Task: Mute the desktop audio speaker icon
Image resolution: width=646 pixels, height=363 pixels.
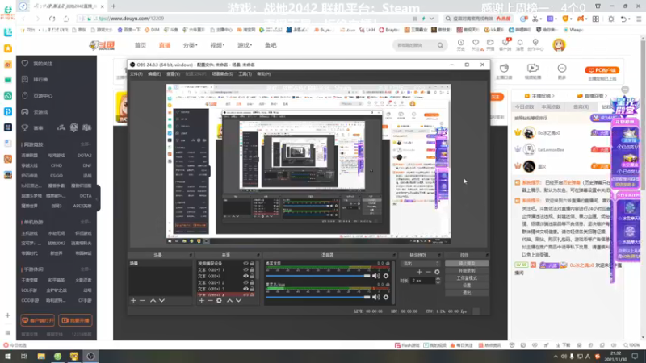Action: (376, 276)
